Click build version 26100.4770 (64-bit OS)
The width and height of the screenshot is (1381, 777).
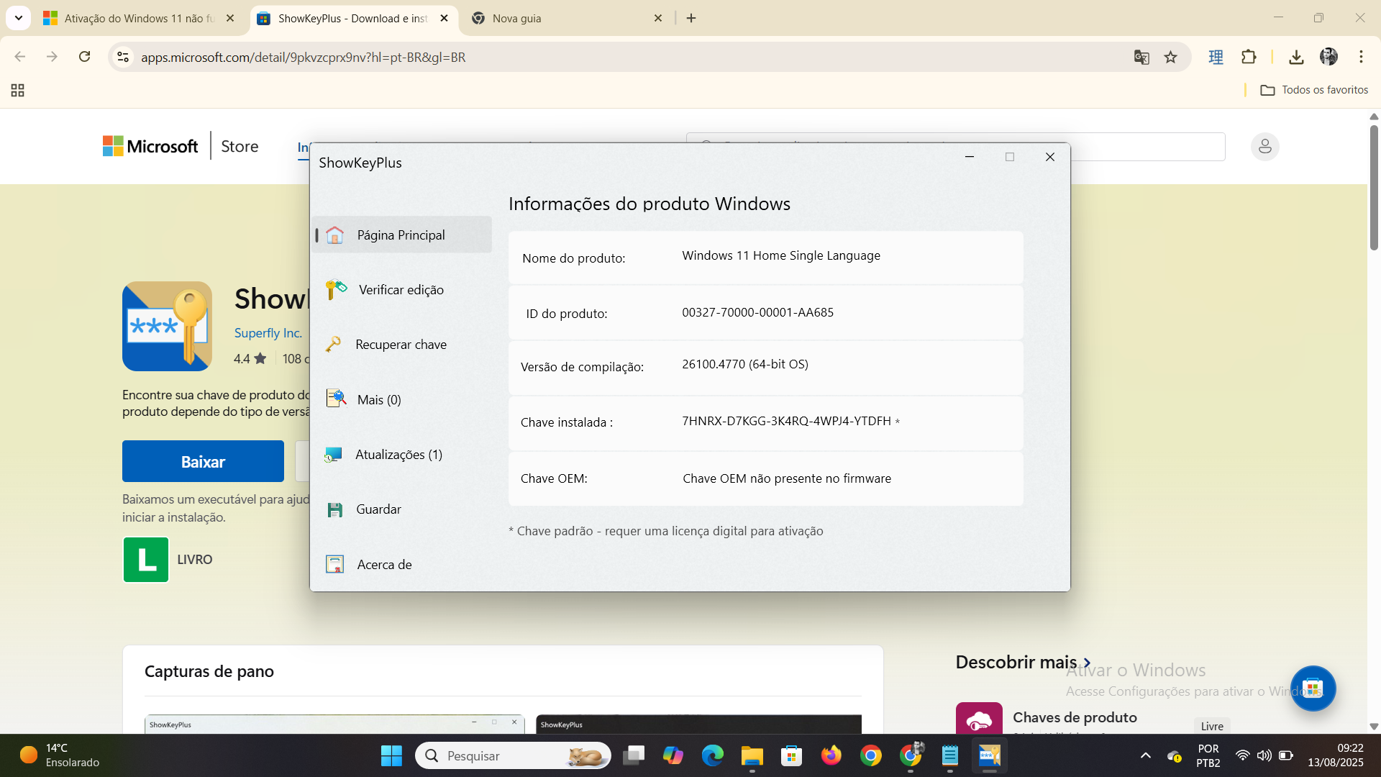point(745,364)
